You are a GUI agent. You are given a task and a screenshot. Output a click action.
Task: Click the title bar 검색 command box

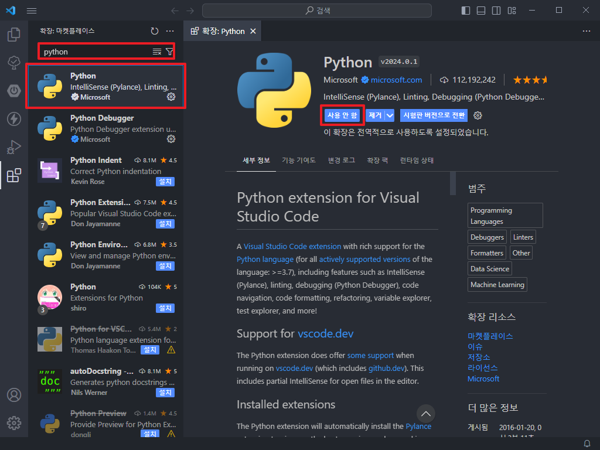click(x=317, y=11)
